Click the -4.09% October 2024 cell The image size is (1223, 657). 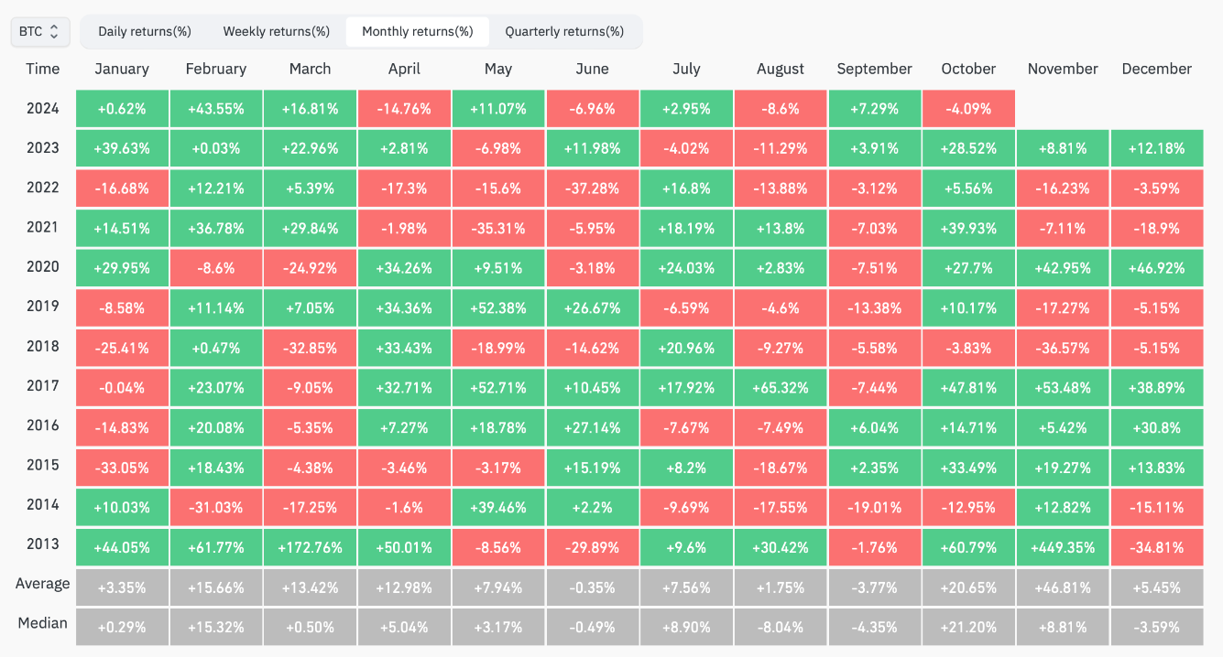tap(968, 108)
